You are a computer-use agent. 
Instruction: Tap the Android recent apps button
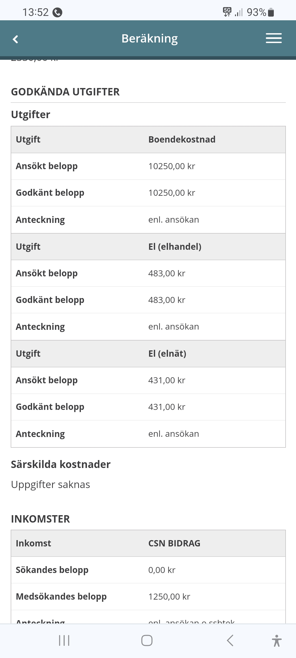click(64, 640)
